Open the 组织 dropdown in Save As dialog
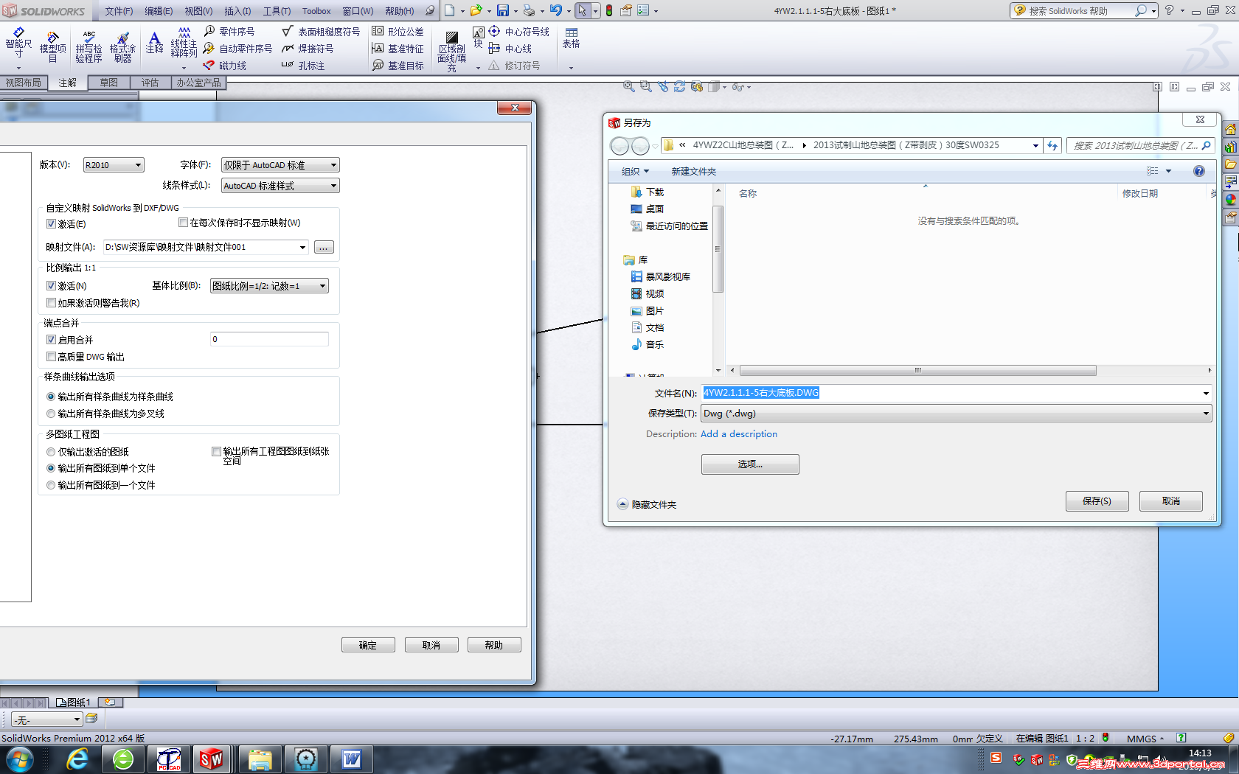 coord(636,171)
